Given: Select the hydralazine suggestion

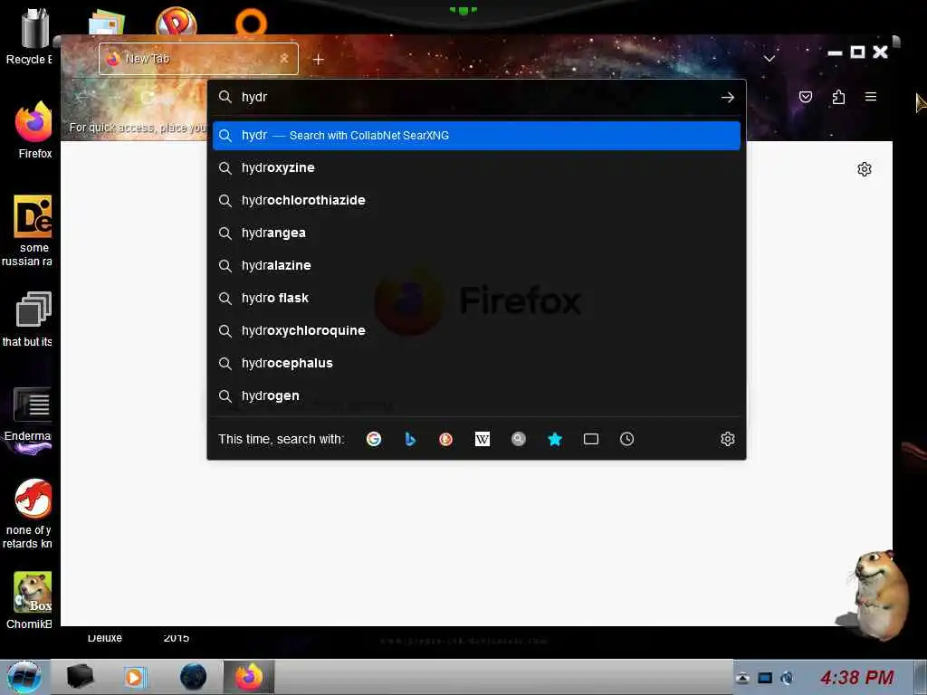Looking at the screenshot, I should tap(476, 265).
